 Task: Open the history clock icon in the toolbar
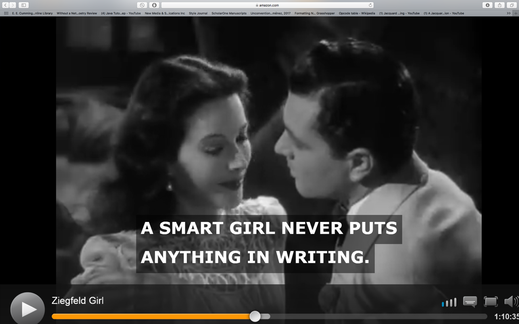(142, 5)
